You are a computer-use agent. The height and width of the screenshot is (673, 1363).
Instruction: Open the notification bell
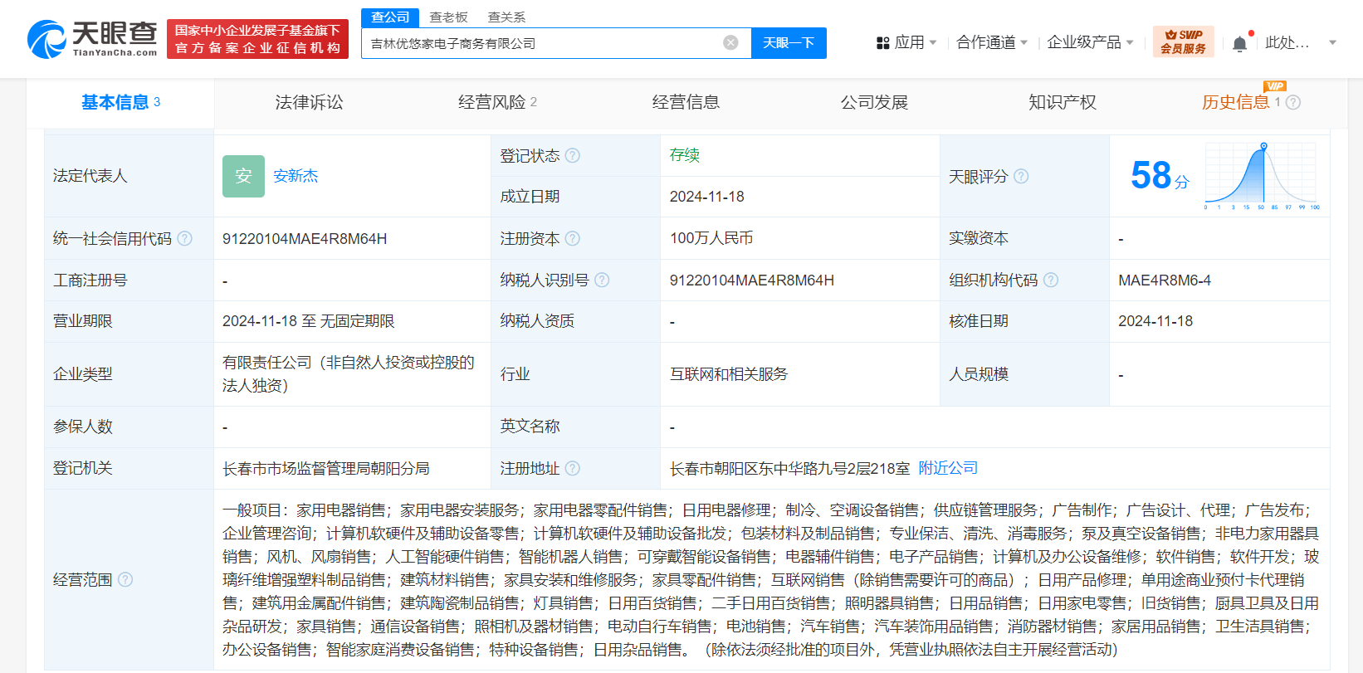pyautogui.click(x=1239, y=43)
